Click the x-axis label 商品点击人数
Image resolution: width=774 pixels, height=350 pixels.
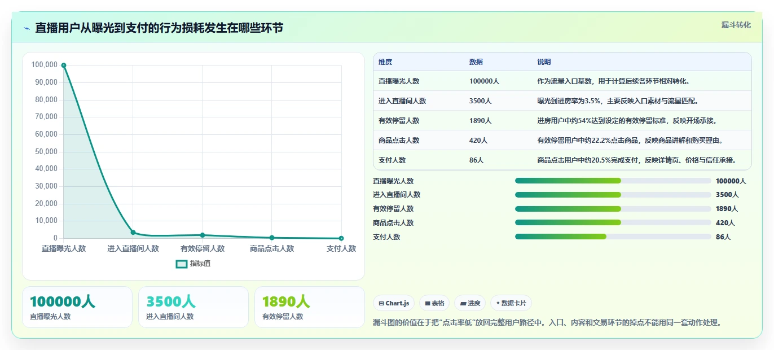point(272,248)
